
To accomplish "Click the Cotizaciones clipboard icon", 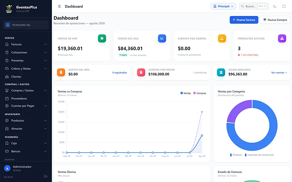I will click(7, 52).
